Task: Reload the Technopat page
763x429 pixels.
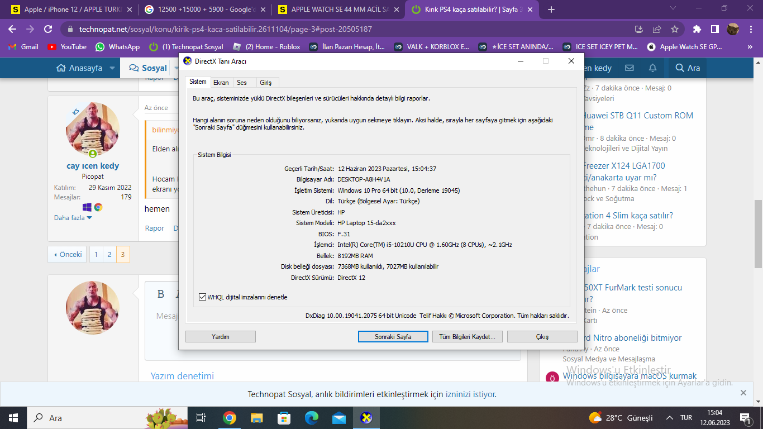Action: [48, 29]
